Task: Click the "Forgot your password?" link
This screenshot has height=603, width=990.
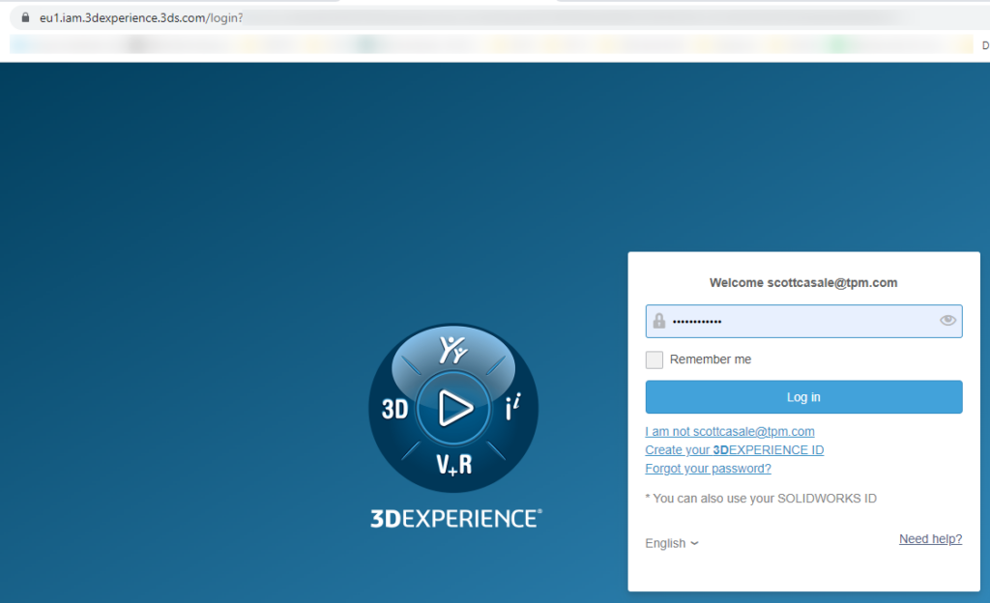Action: pyautogui.click(x=708, y=468)
